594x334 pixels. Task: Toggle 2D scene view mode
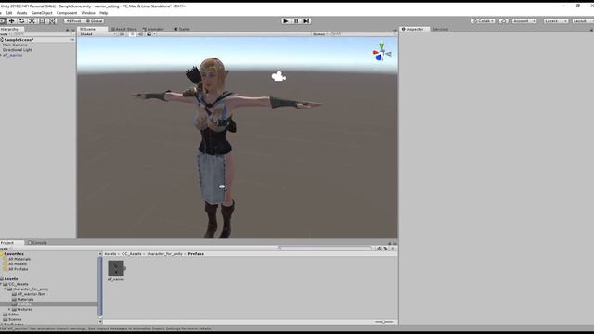(x=122, y=34)
